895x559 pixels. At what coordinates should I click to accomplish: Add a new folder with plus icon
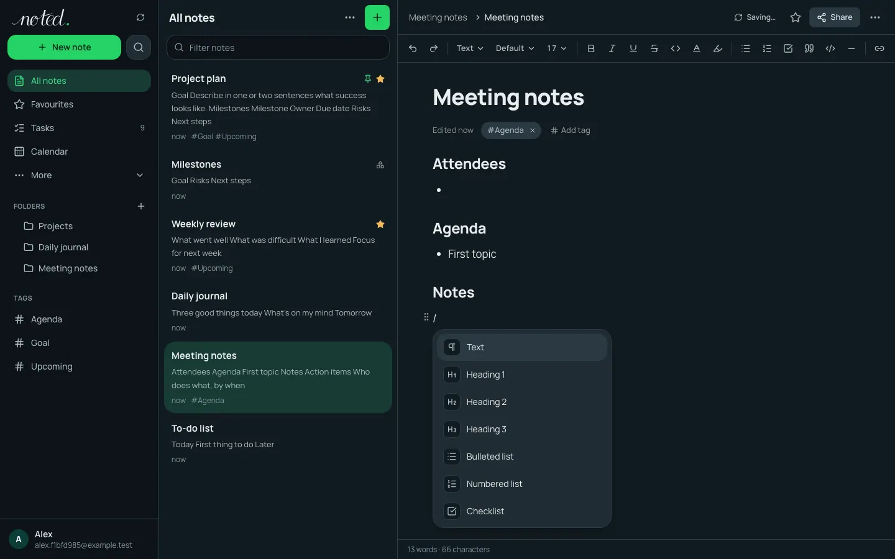tap(141, 206)
